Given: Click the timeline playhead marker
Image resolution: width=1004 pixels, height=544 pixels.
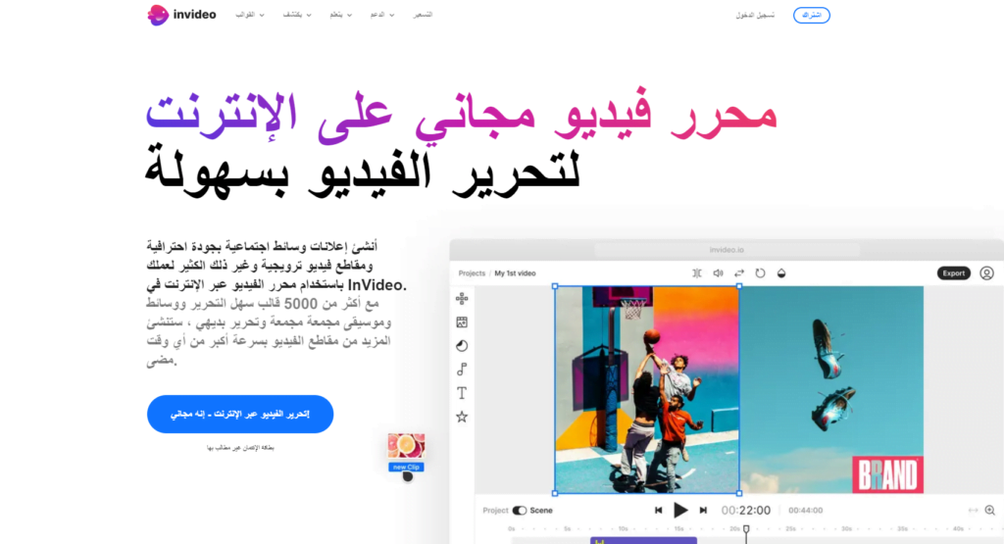Looking at the screenshot, I should click(746, 529).
